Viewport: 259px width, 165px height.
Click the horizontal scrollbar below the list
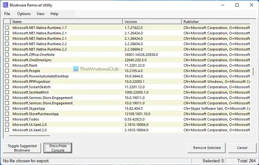coord(29,136)
